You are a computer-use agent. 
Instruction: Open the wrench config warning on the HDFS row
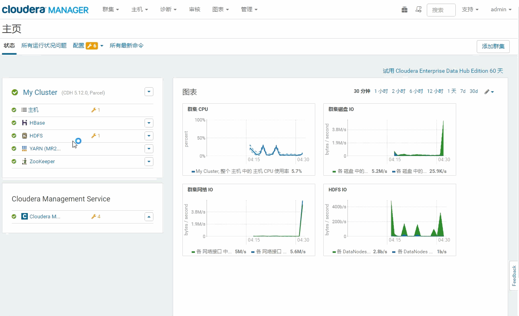96,135
